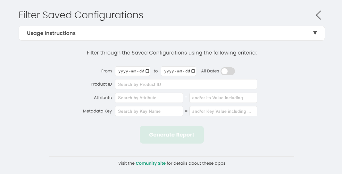Image resolution: width=342 pixels, height=174 pixels.
Task: Click the Usage Instructions header text
Action: [x=51, y=33]
